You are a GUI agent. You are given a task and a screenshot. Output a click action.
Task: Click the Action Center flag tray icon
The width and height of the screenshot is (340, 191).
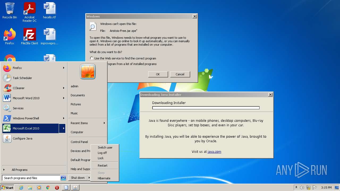click(x=315, y=188)
